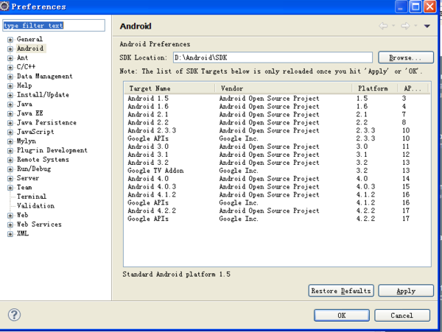
Task: Select the Android 3.2 target row
Action: (277, 163)
